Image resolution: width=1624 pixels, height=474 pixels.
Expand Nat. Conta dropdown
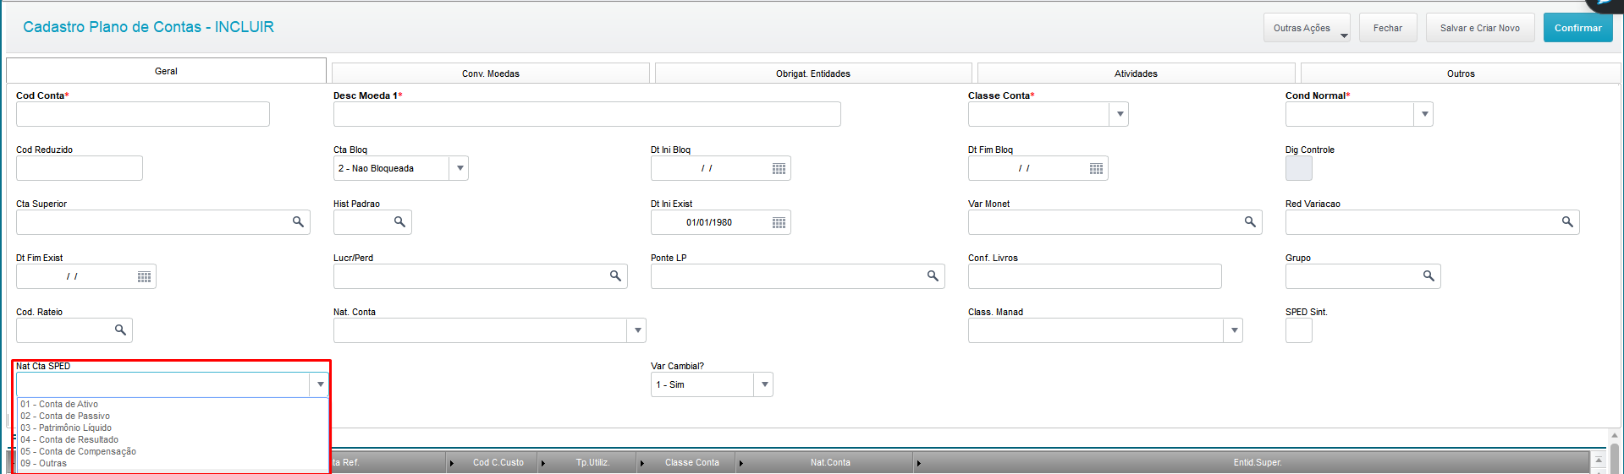[636, 330]
